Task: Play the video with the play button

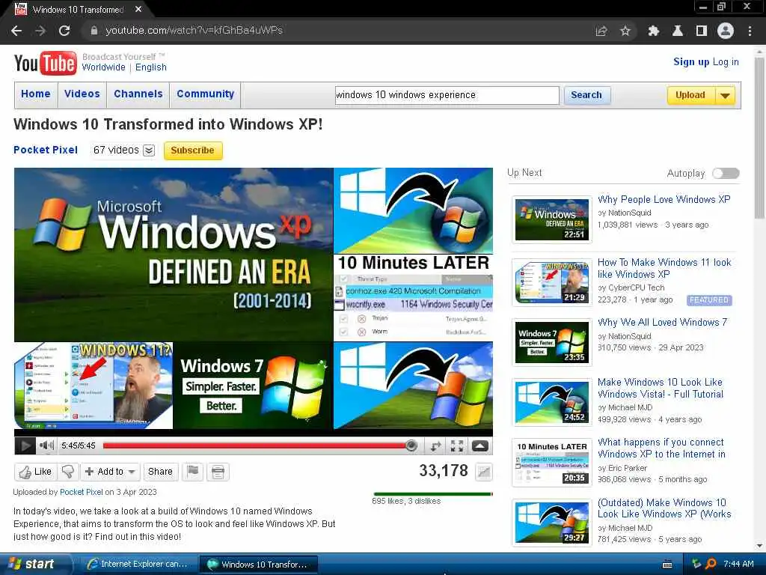Action: [x=25, y=445]
